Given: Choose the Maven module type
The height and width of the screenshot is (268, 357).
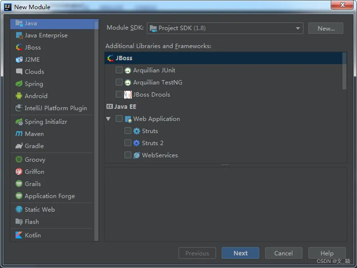Looking at the screenshot, I should (x=52, y=134).
